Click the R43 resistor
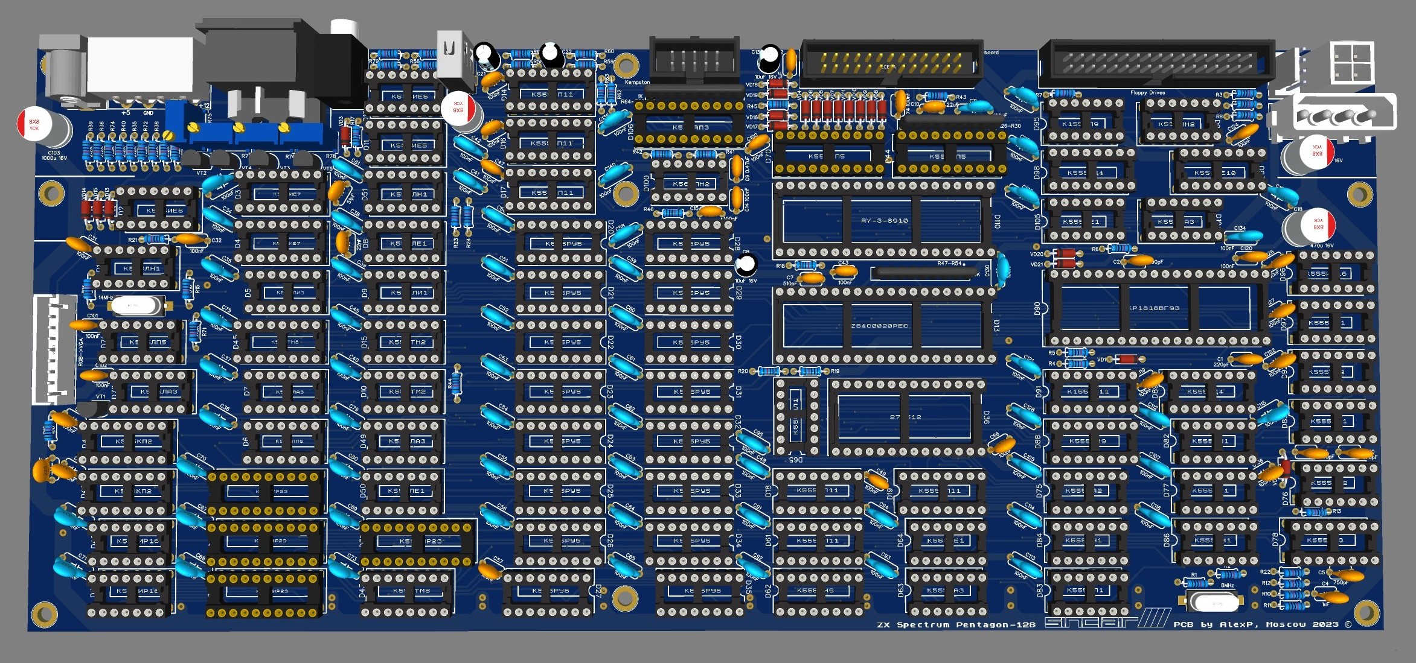Viewport: 1416px width, 663px height. click(936, 96)
